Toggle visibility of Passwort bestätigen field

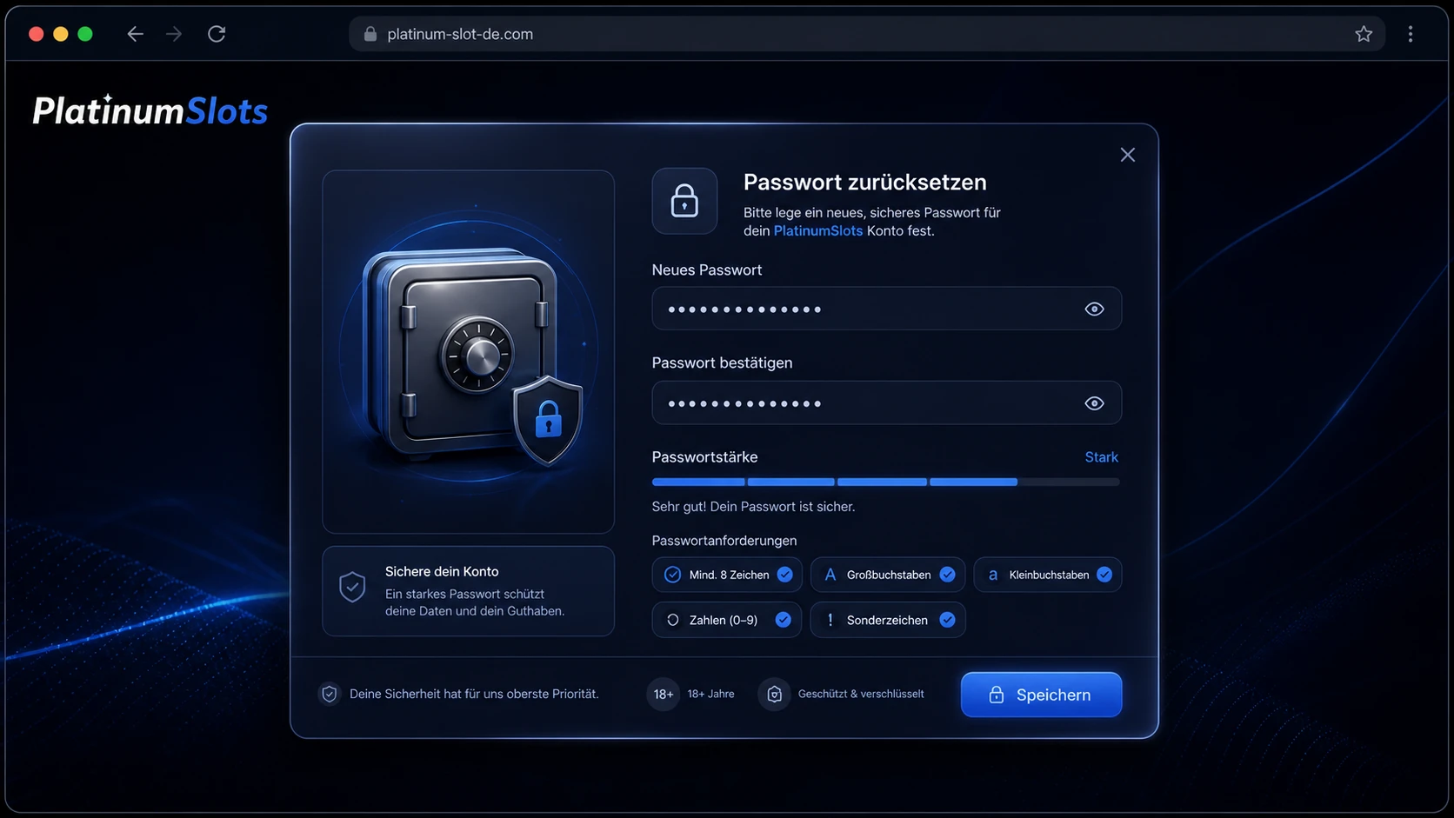coord(1094,403)
